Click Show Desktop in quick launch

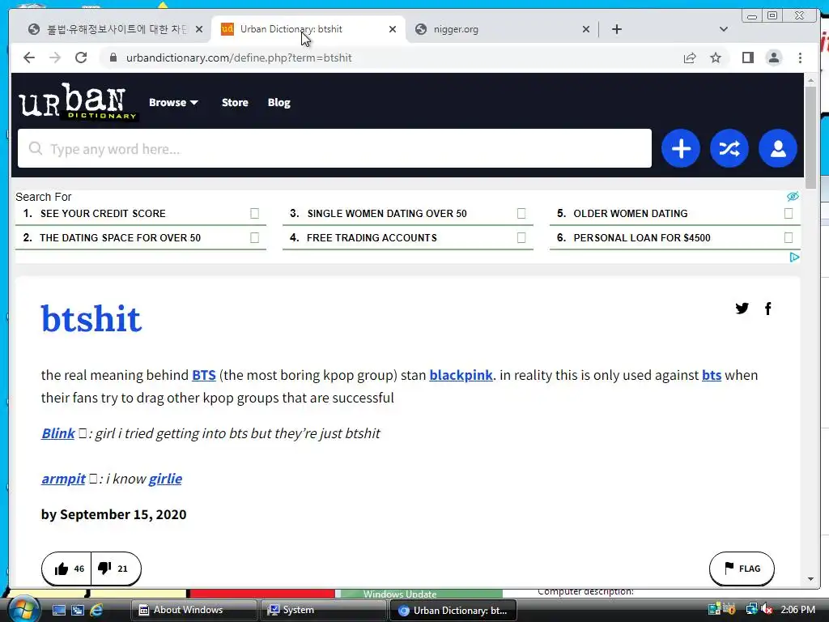click(x=58, y=610)
